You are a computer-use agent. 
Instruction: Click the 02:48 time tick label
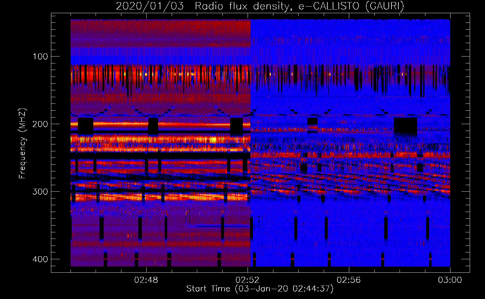point(146,280)
